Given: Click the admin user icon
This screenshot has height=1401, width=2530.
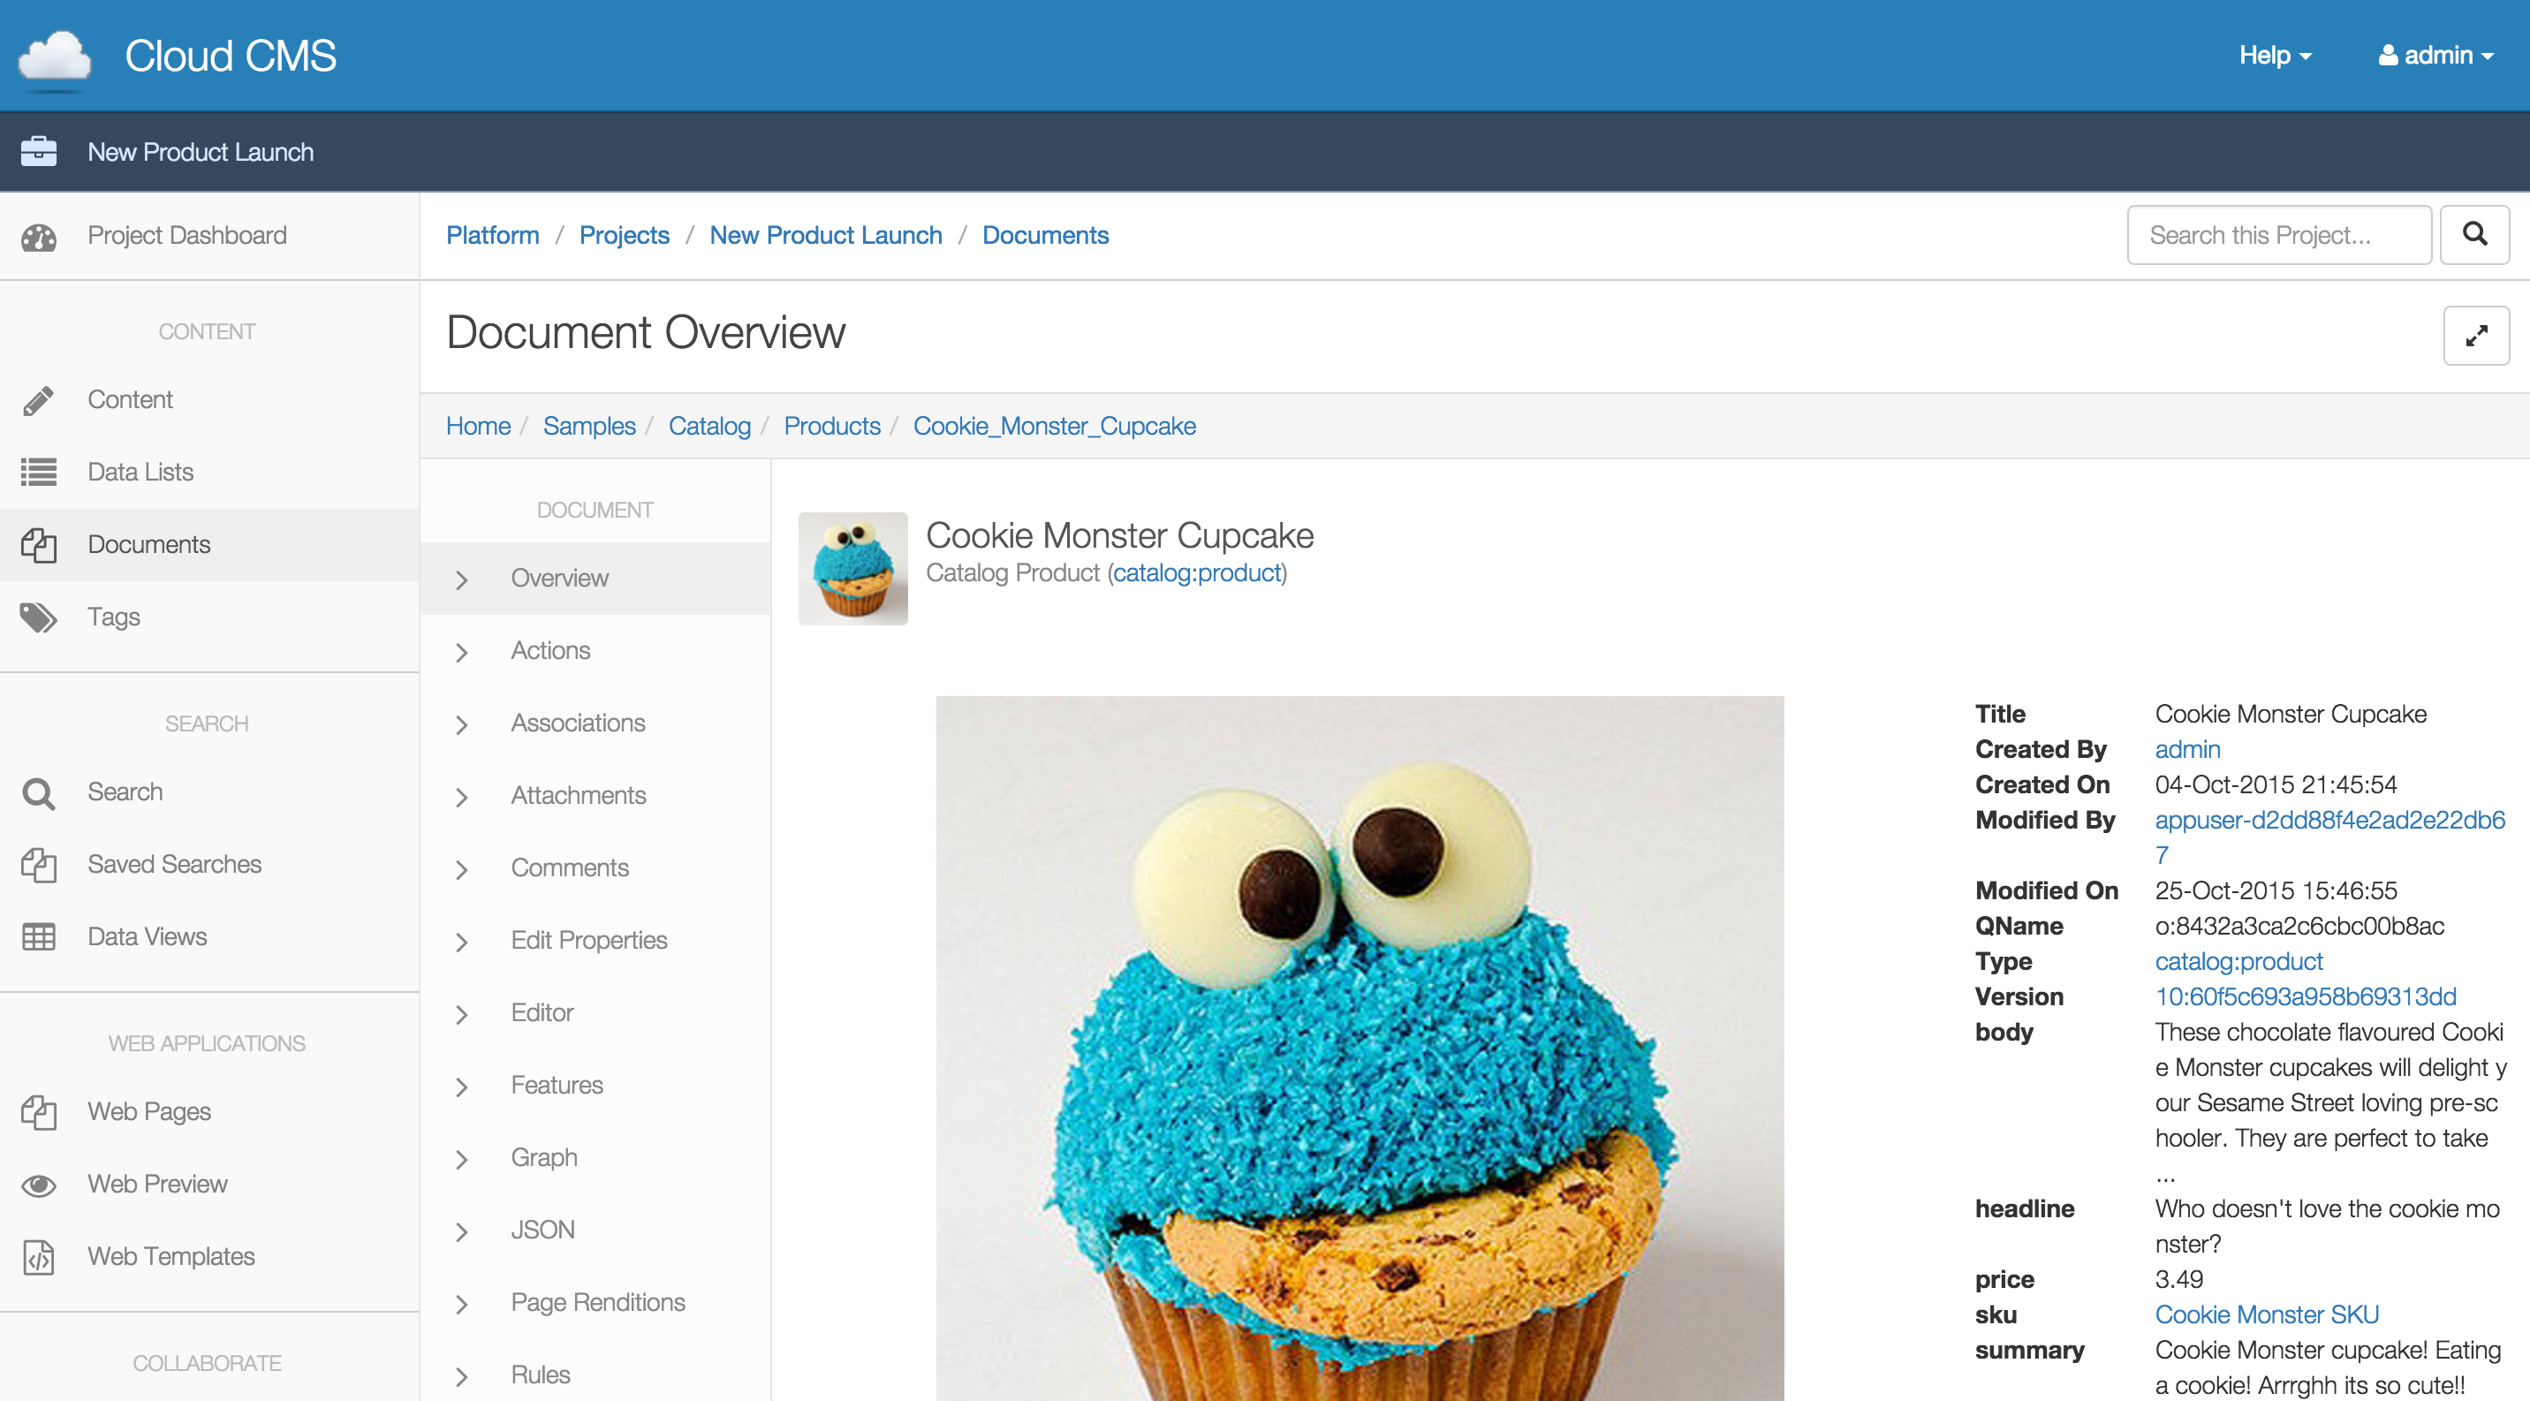Looking at the screenshot, I should click(2388, 55).
